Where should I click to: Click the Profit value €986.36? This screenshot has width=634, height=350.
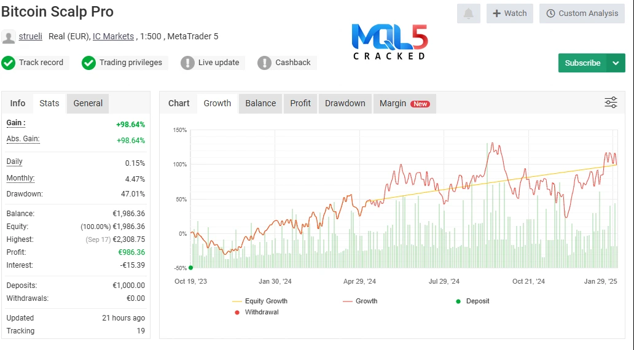coord(131,252)
